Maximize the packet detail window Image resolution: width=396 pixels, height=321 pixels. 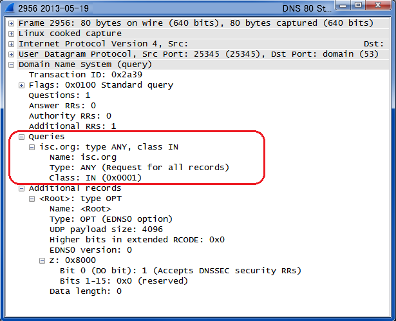click(358, 5)
